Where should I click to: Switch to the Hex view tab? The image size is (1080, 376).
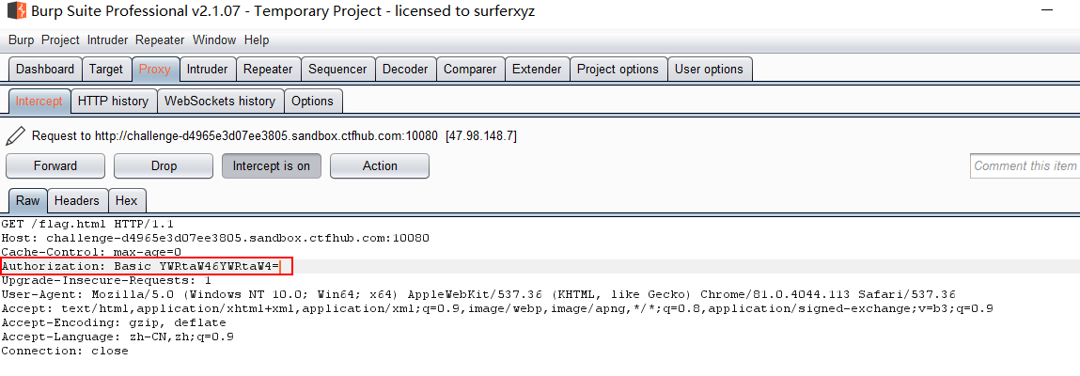(x=127, y=200)
